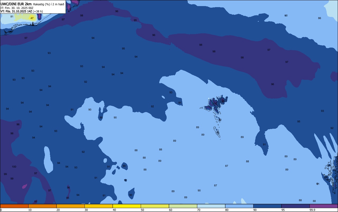This screenshot has width=338, height=212.
Task: Select the 20–30 legend color swatch
Action: pyautogui.click(x=71, y=206)
